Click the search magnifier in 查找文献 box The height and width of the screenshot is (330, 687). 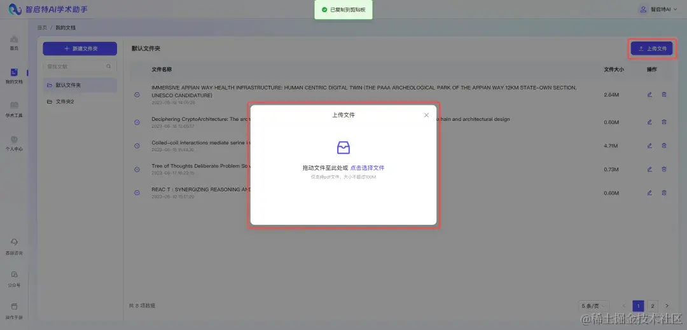tap(108, 67)
